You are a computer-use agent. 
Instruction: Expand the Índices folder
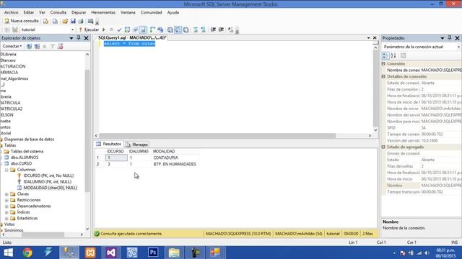click(x=6, y=212)
